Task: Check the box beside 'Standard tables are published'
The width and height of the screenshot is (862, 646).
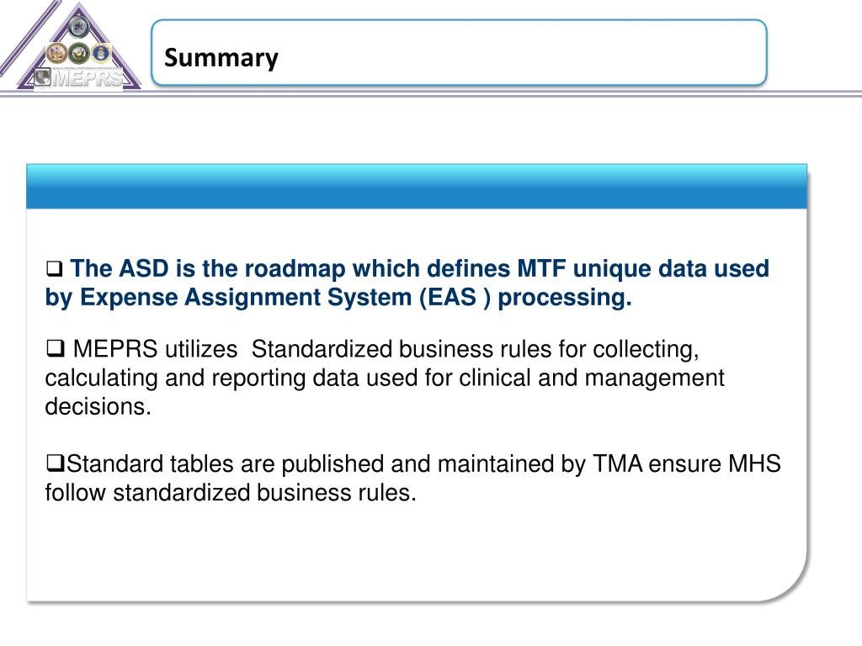Action: click(56, 463)
